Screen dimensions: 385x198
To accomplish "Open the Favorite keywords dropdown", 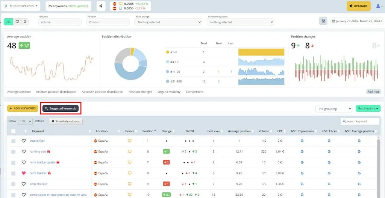I will [x=240, y=22].
